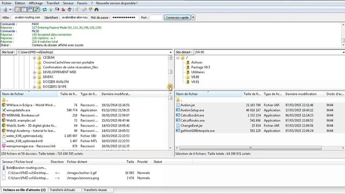Expand the DEVELOPPEMENT WEB folder node

[34, 72]
